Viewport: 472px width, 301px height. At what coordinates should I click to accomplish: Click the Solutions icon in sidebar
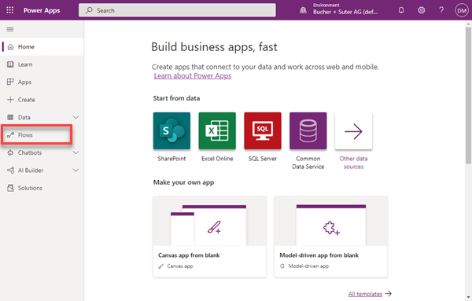point(10,188)
